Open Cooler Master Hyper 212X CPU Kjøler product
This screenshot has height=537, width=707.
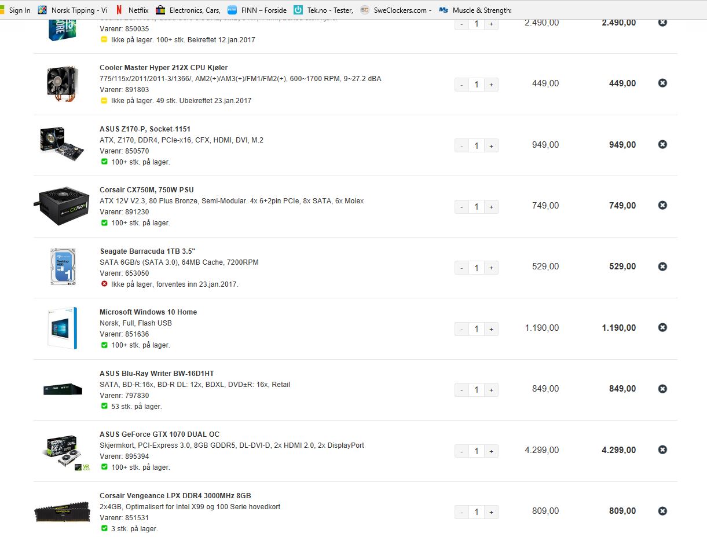[x=164, y=68]
